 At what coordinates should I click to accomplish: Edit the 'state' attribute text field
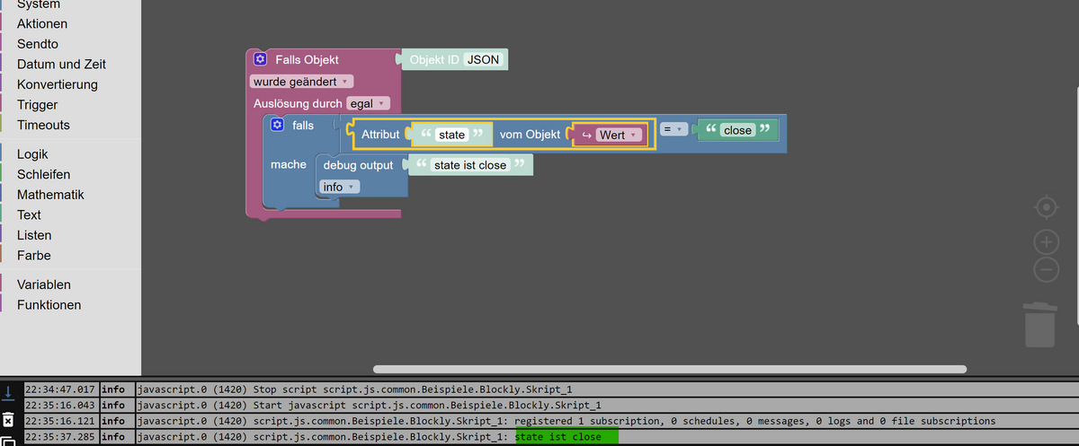[x=451, y=135]
